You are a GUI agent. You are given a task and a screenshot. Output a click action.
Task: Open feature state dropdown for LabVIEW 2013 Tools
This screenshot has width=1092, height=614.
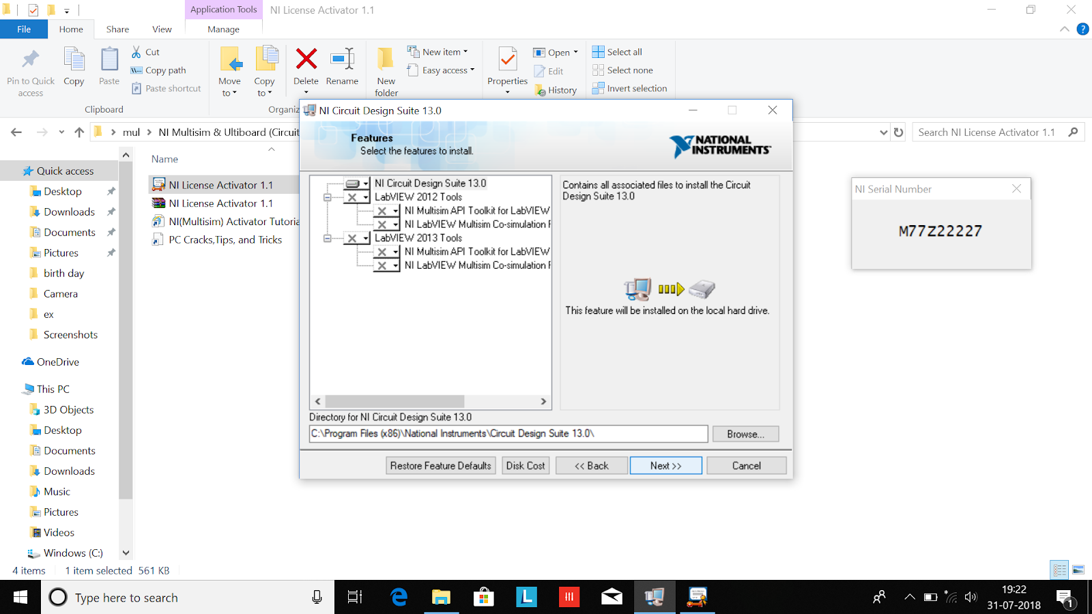[x=357, y=238]
